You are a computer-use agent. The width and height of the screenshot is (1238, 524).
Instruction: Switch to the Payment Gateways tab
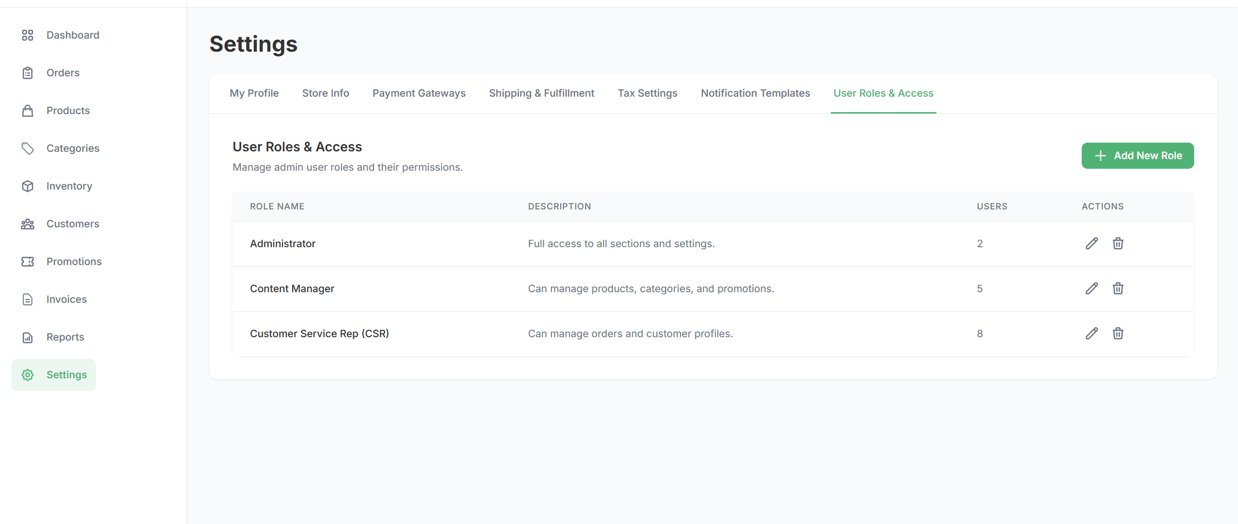(419, 93)
